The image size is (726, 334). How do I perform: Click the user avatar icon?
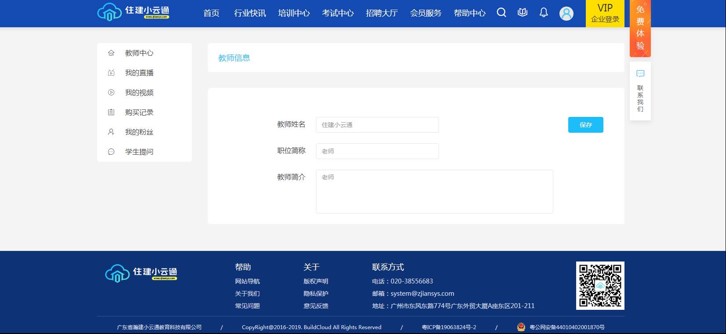pyautogui.click(x=566, y=14)
